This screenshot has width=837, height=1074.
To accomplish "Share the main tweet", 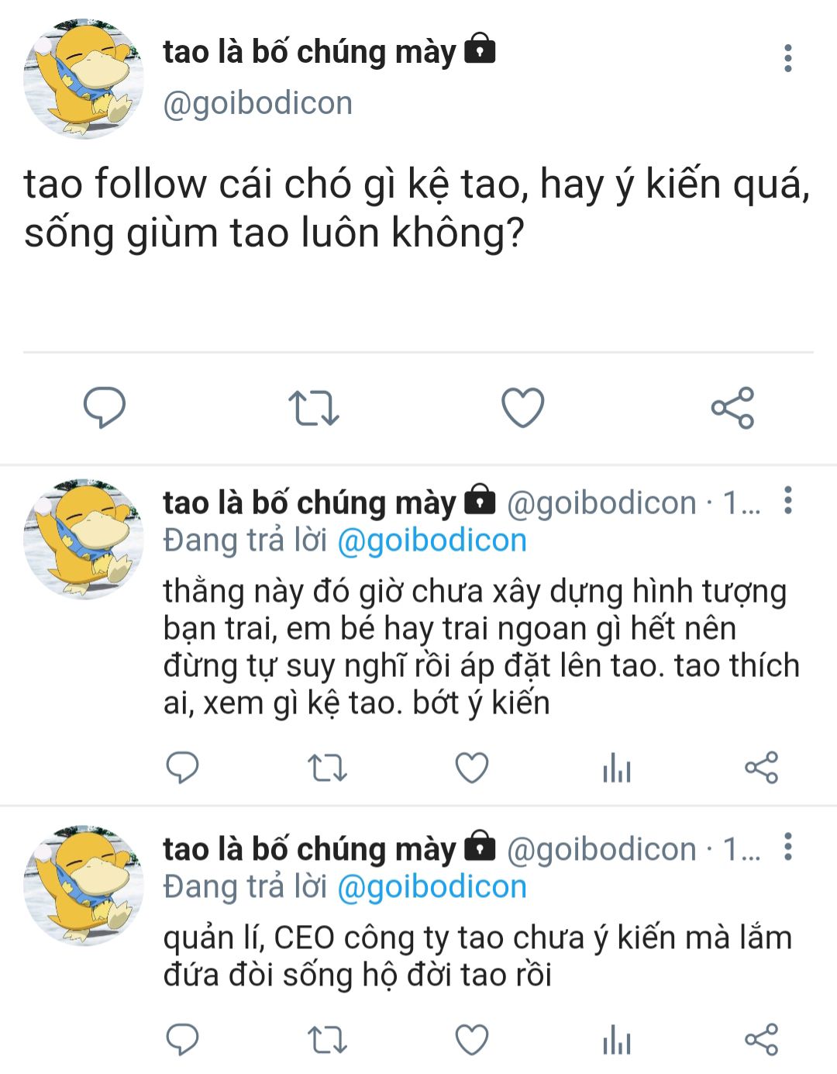I will (x=732, y=407).
